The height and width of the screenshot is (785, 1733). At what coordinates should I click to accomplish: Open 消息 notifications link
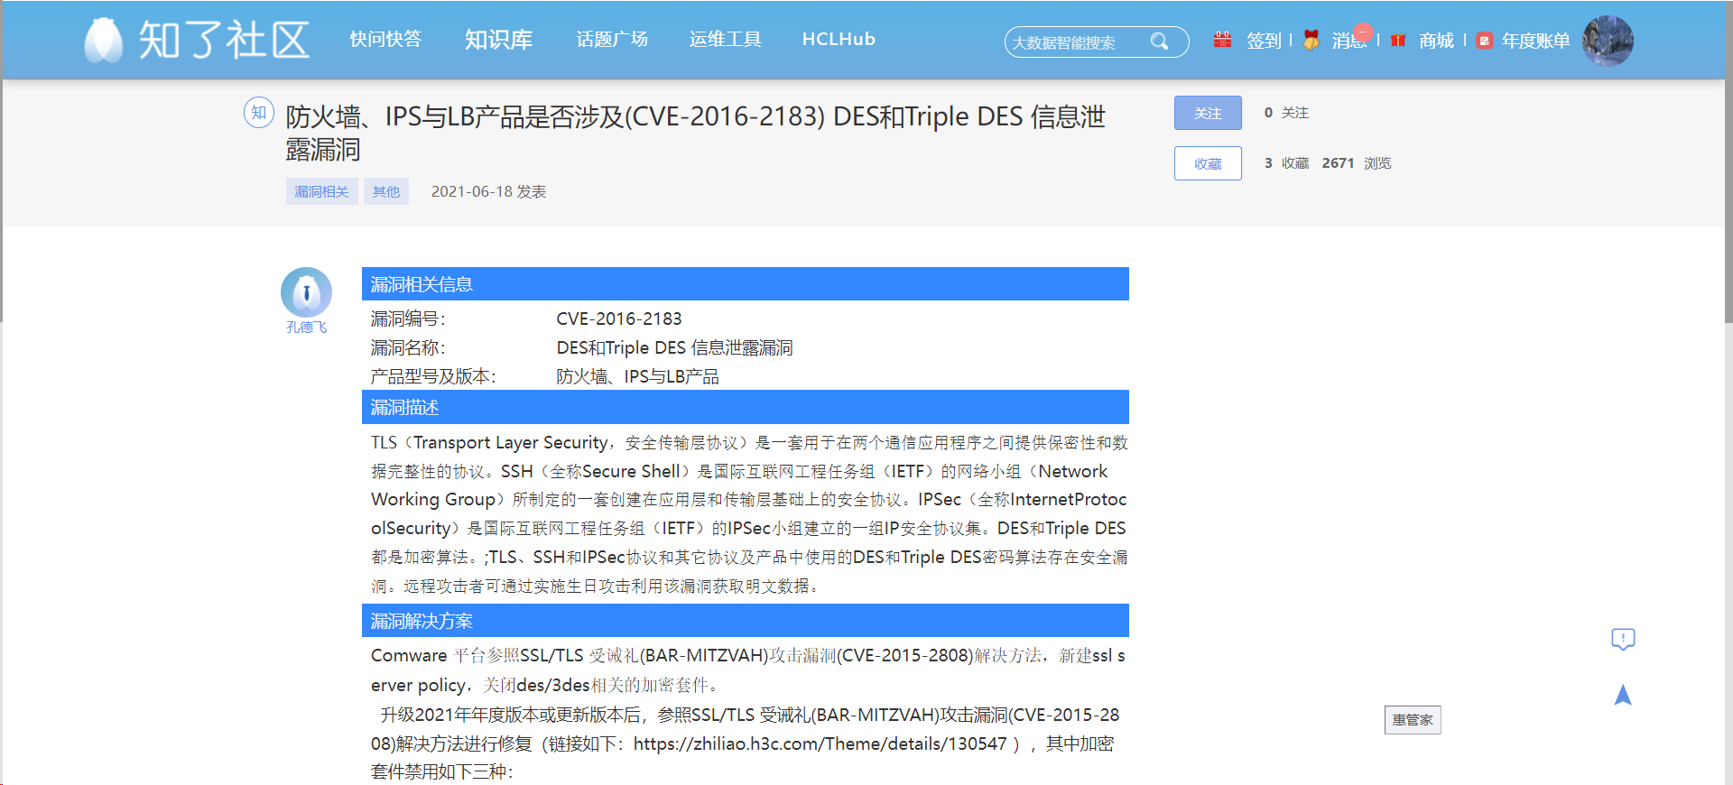[1349, 41]
